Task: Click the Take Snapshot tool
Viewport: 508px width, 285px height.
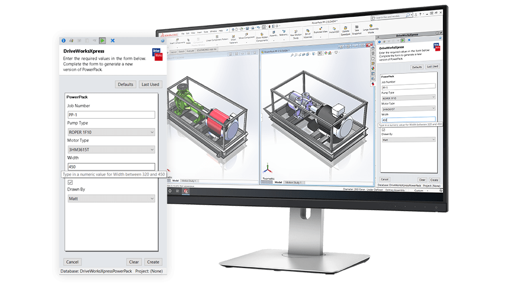Action: [x=357, y=30]
